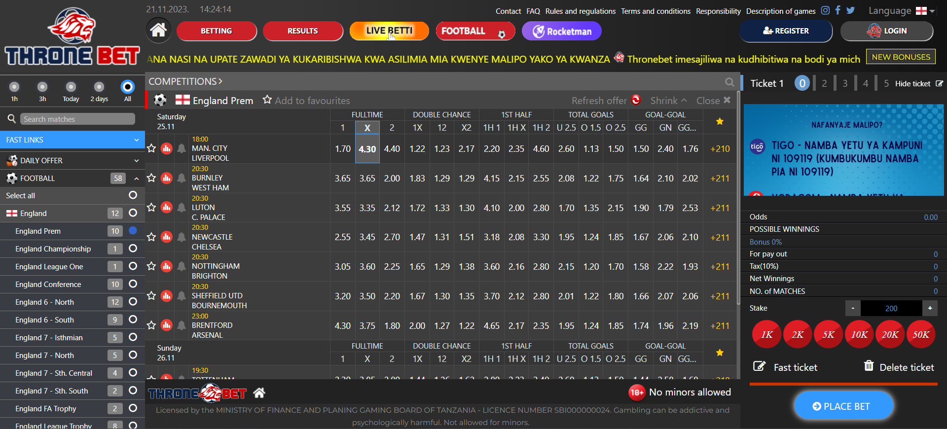Toggle the England Conference selection circle
This screenshot has width=947, height=429.
pyautogui.click(x=133, y=284)
